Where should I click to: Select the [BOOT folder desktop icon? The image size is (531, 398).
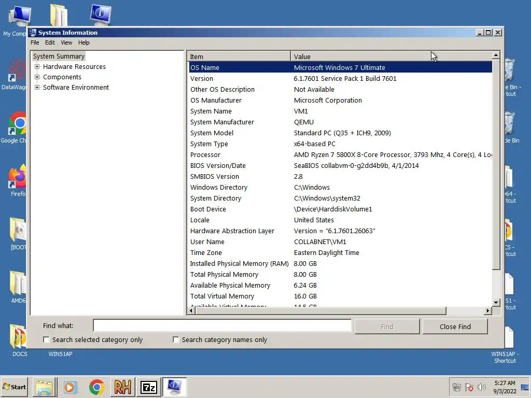(x=18, y=234)
